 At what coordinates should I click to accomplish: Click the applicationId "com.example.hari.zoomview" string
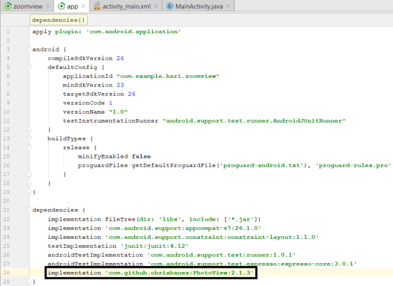click(168, 76)
